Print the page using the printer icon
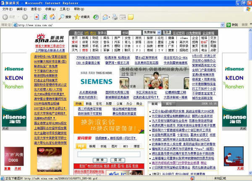 pos(115,17)
